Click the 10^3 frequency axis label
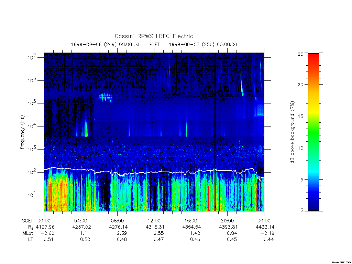This screenshot has height=264, width=352. tap(32, 149)
